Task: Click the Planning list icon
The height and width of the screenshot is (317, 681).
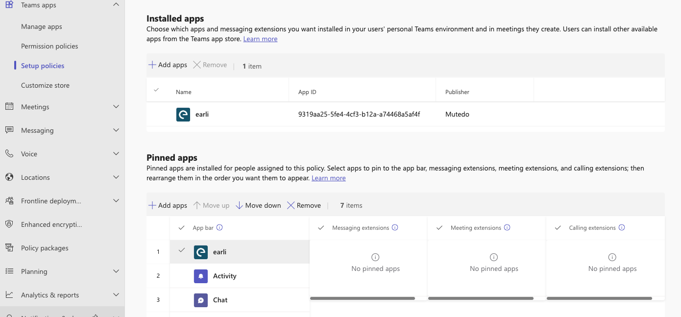Action: [x=9, y=271]
